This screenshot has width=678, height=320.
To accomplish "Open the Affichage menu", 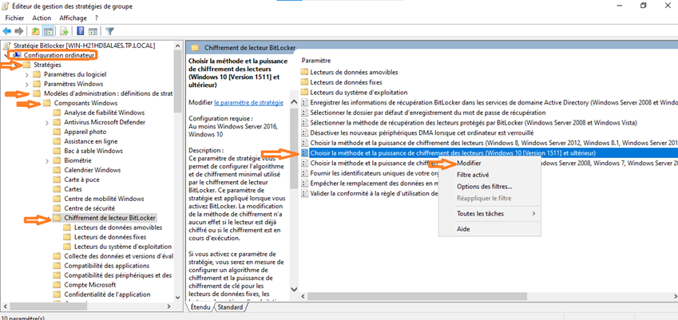I will pos(72,18).
